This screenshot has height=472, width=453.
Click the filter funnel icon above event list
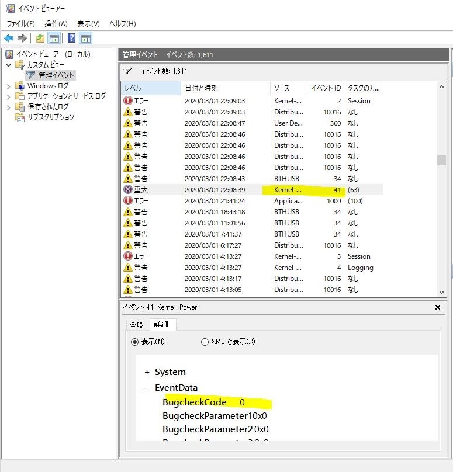pos(127,71)
